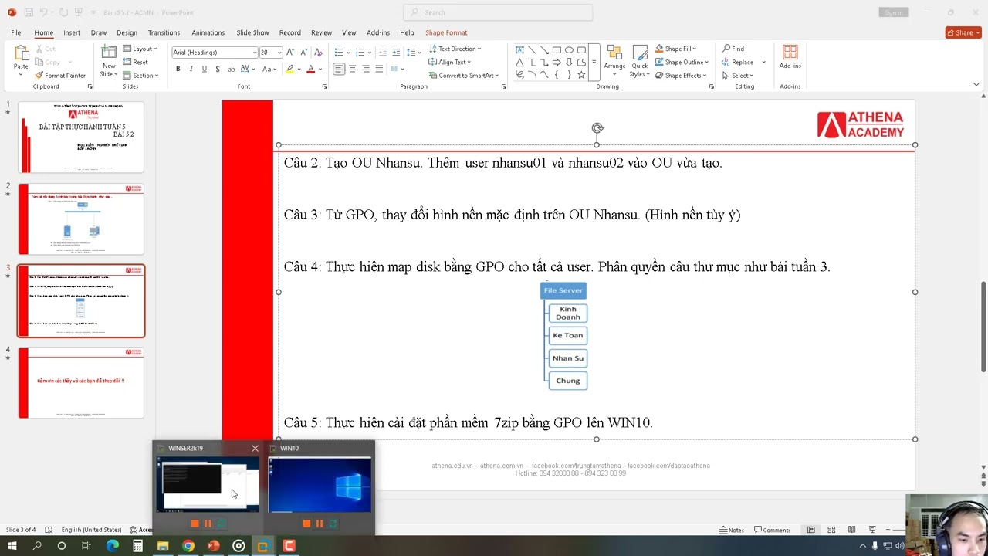Open the File menu tab
The width and height of the screenshot is (988, 556).
tap(16, 32)
